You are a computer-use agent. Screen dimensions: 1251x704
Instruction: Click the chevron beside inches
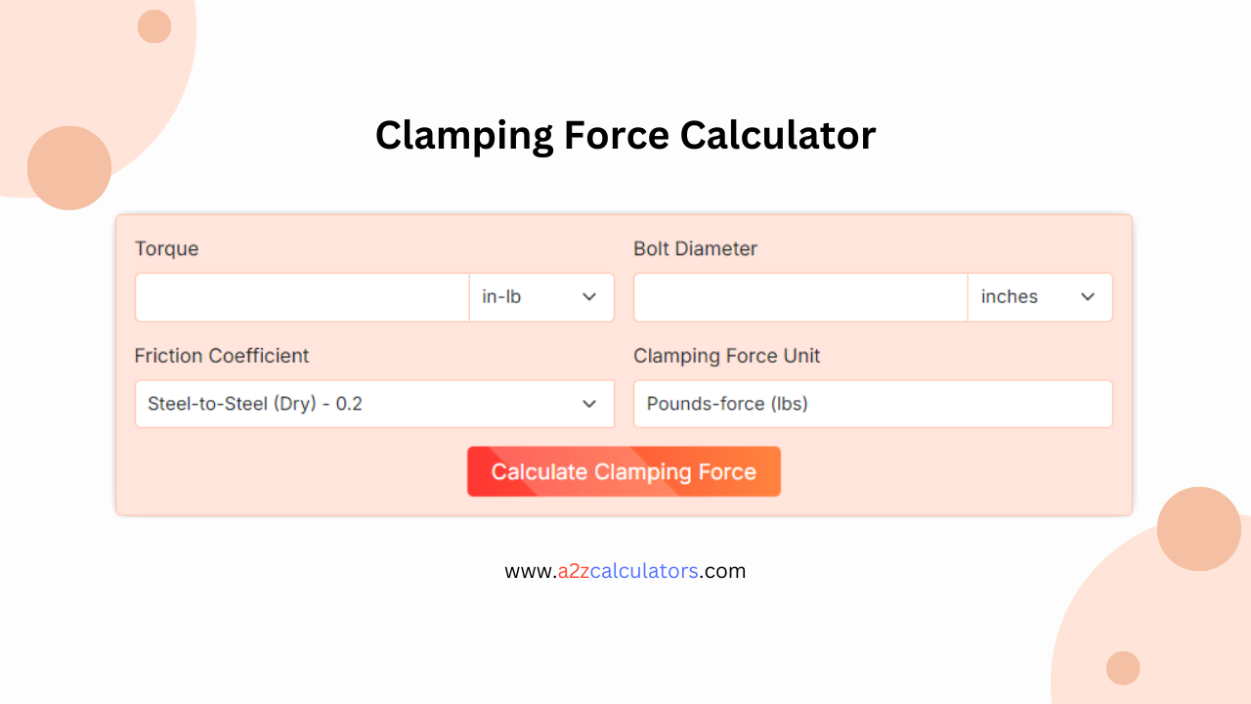pos(1088,296)
